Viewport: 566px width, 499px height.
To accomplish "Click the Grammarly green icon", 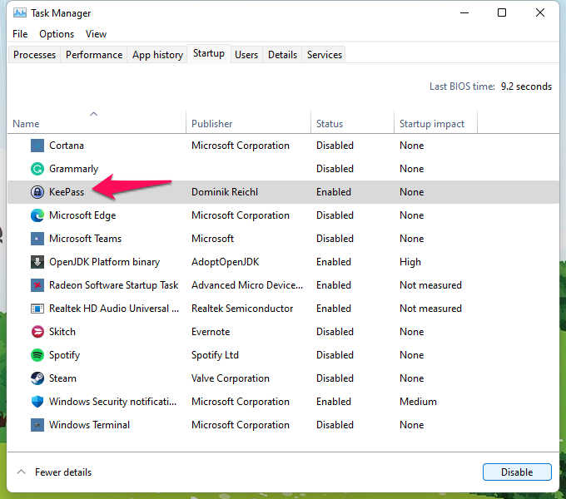I will tap(37, 169).
